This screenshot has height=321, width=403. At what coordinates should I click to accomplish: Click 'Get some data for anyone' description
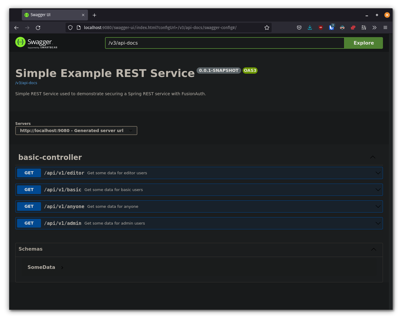(x=113, y=206)
